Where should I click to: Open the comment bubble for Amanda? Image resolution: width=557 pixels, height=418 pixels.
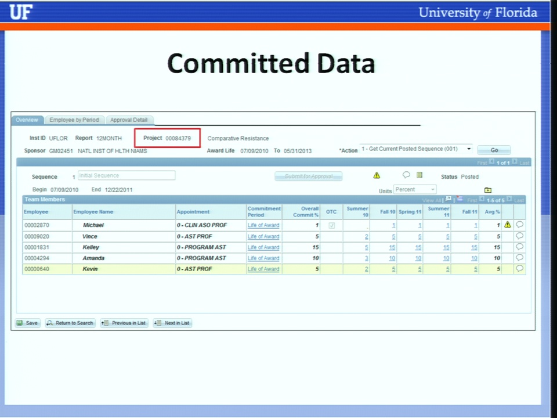point(519,258)
